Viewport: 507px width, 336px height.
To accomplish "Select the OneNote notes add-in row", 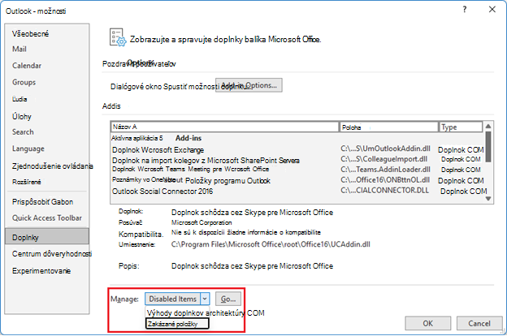I will click(x=297, y=180).
